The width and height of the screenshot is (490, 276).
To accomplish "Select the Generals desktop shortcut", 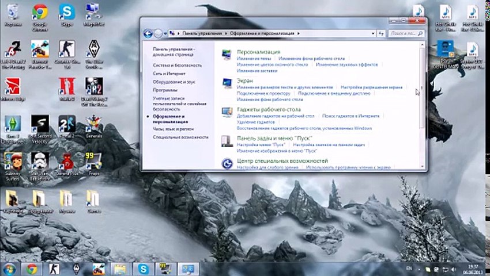I will point(94,127).
